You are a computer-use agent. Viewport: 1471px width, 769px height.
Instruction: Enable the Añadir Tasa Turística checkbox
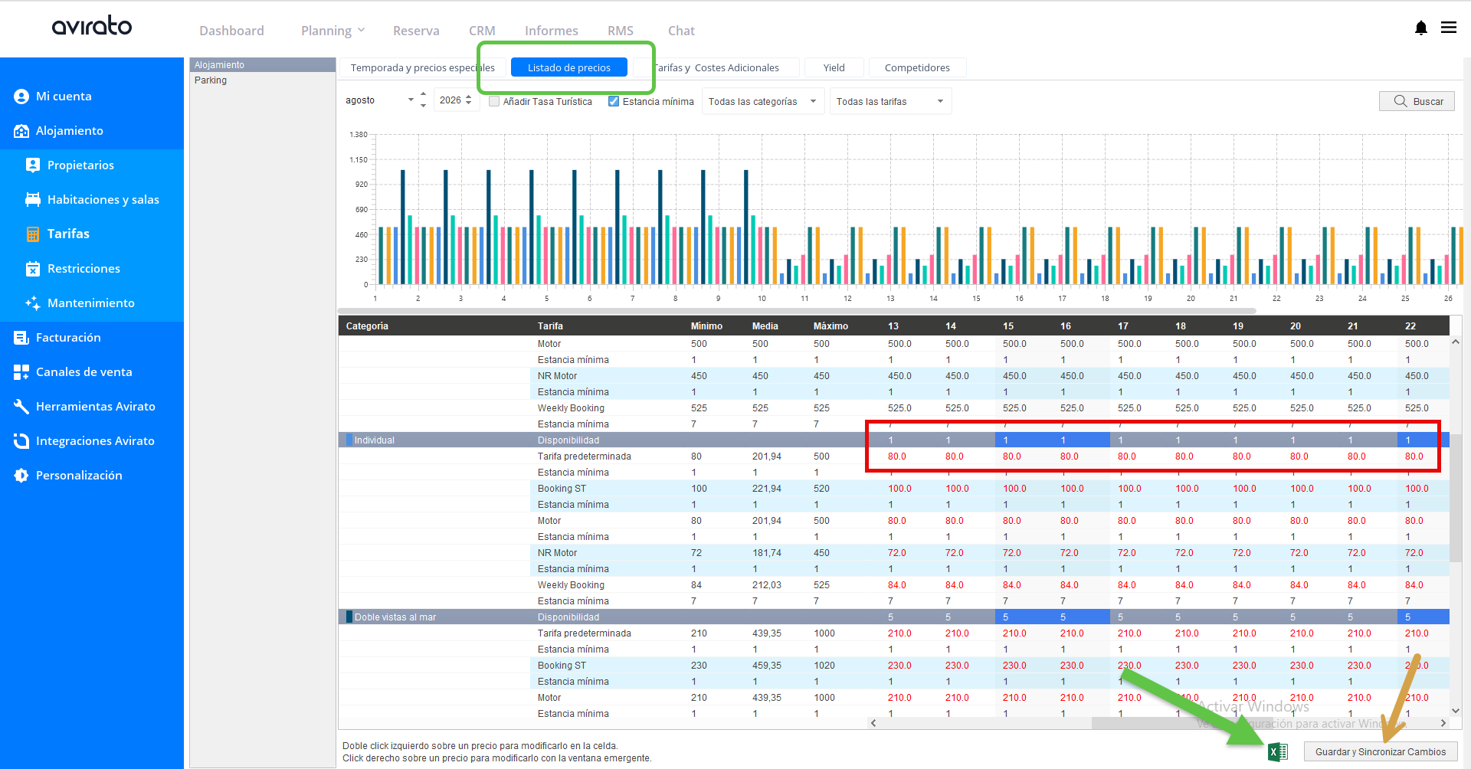(494, 101)
